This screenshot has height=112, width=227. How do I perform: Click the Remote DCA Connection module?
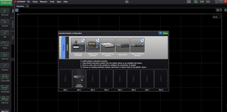pyautogui.click(x=78, y=45)
